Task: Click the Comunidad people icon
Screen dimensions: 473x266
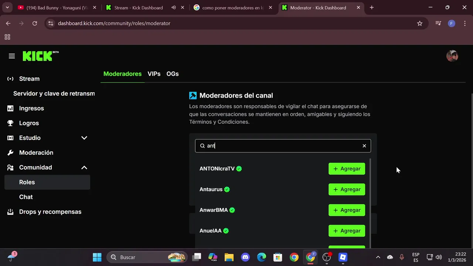Action: (x=10, y=167)
